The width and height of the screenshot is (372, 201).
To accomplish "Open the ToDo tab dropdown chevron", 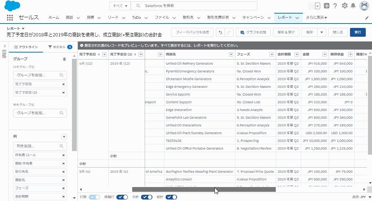I will 146,18.
